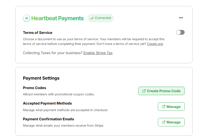Click external-link icon on Create Promo Code

click(144, 91)
